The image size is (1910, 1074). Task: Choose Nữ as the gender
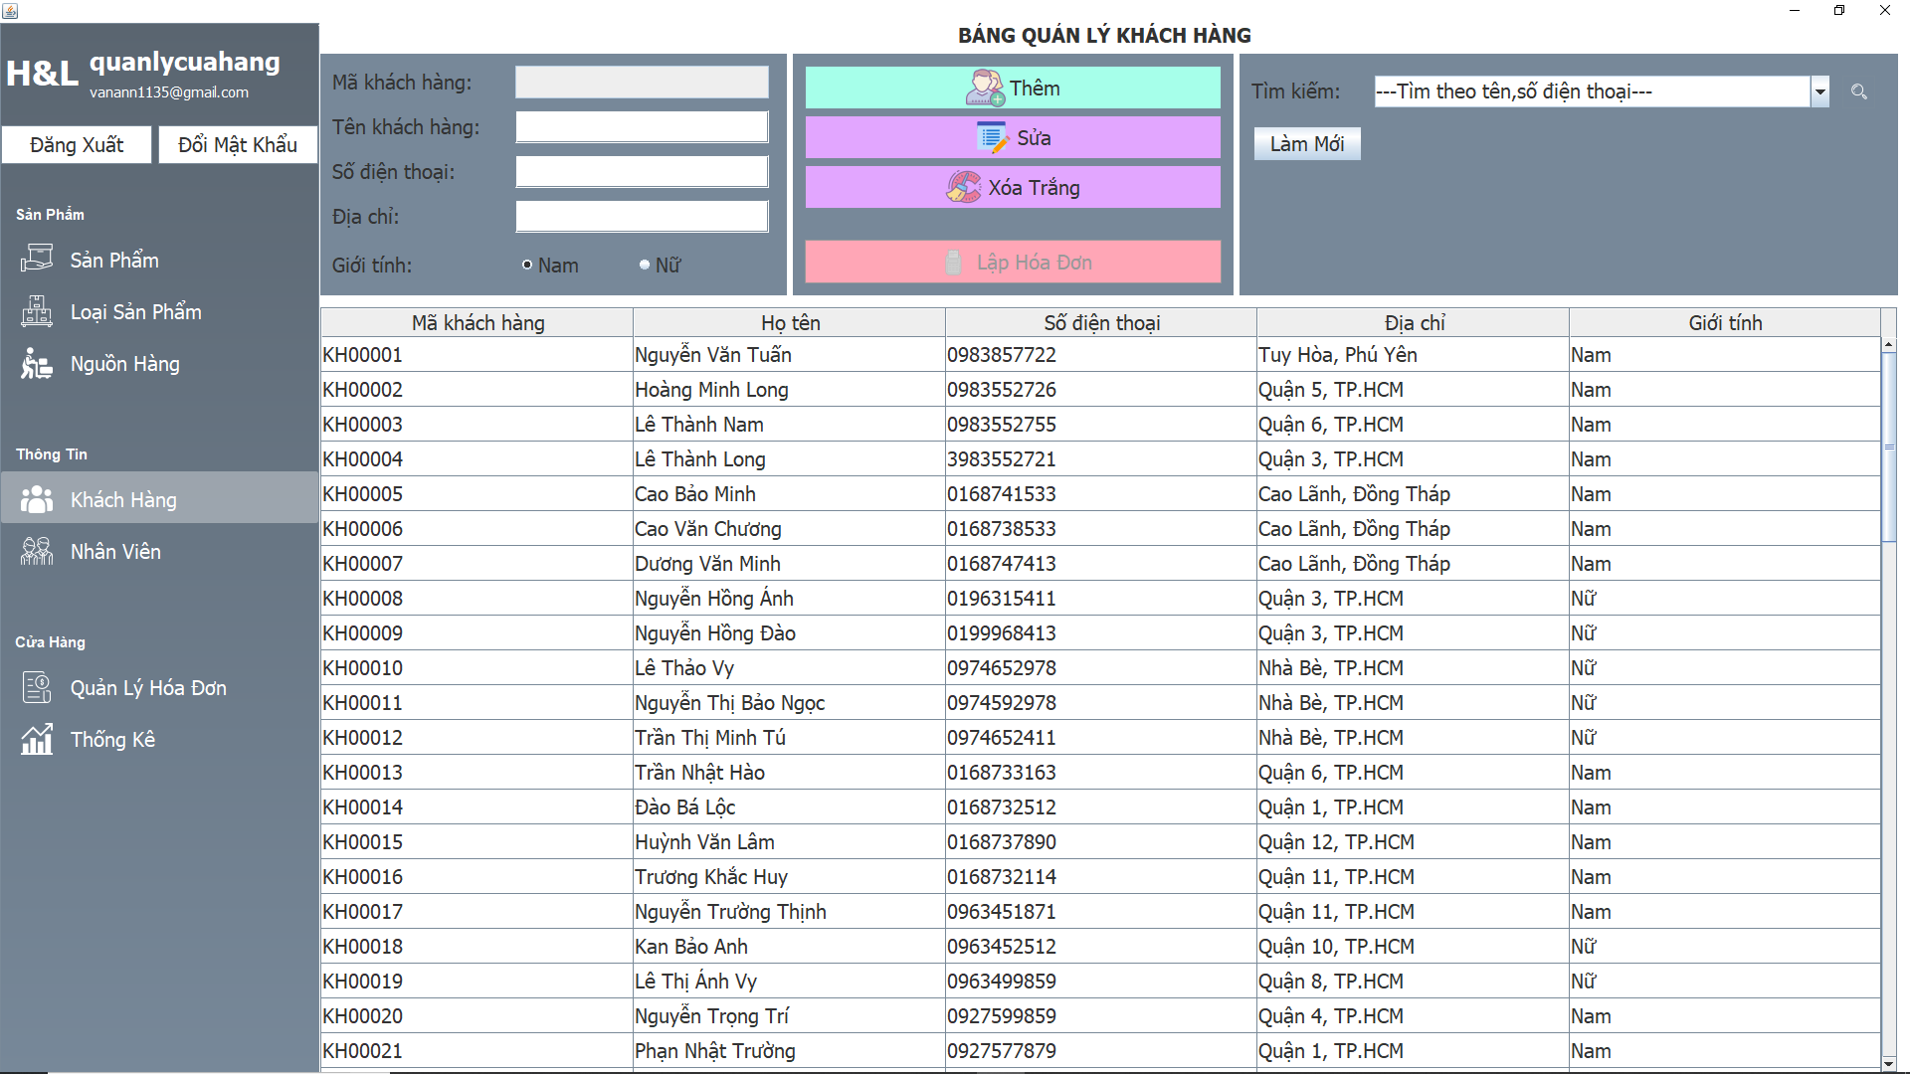(x=644, y=264)
